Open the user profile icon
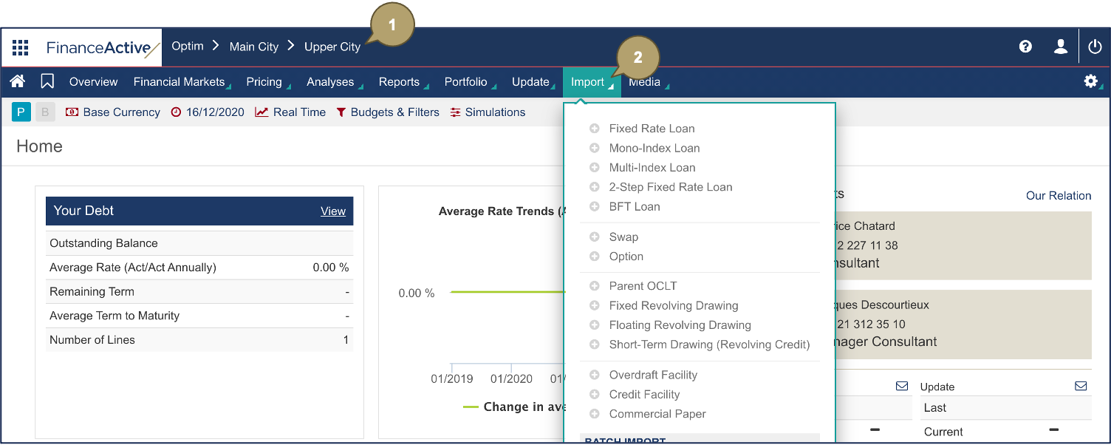 (x=1061, y=47)
